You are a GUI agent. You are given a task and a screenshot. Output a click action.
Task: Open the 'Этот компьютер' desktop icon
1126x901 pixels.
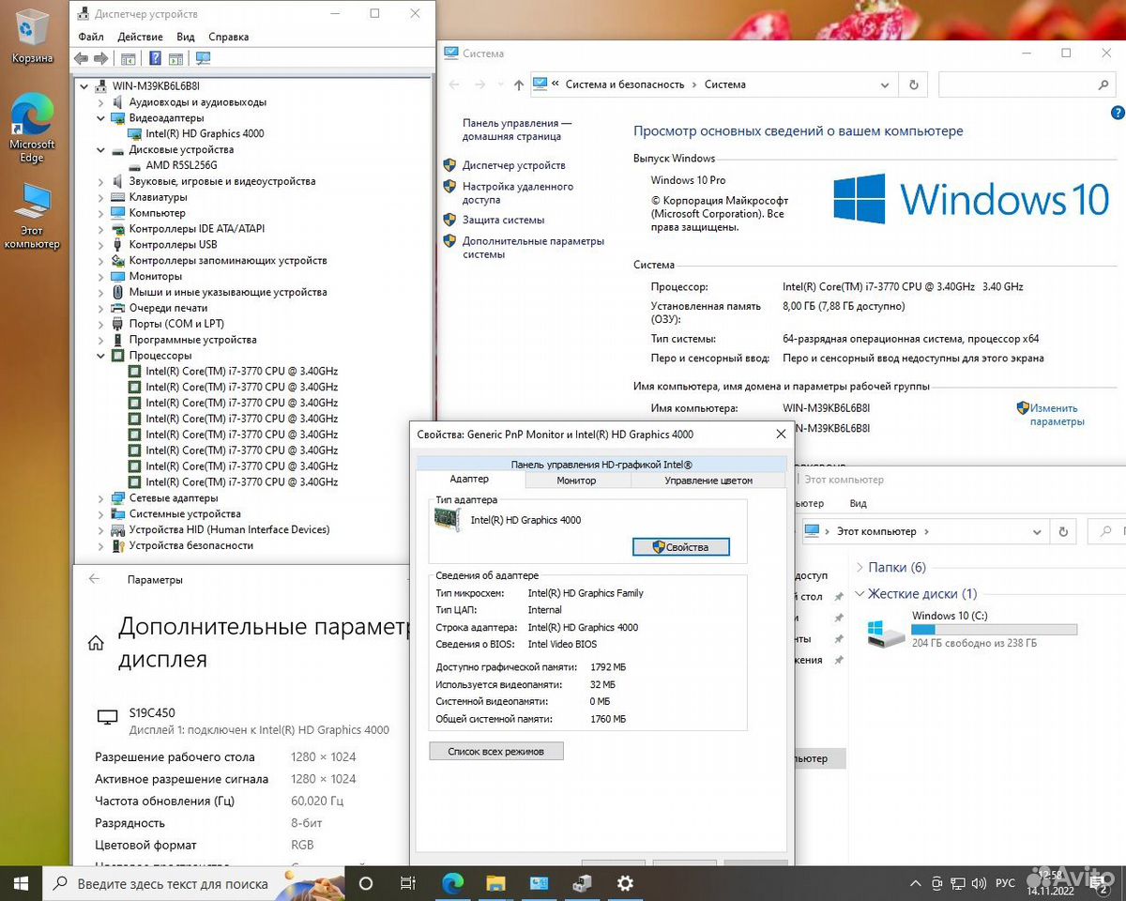[32, 217]
